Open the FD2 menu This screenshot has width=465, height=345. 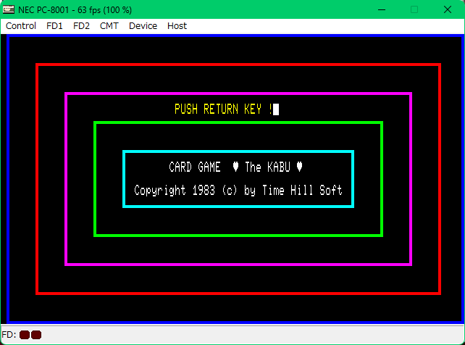pos(81,26)
